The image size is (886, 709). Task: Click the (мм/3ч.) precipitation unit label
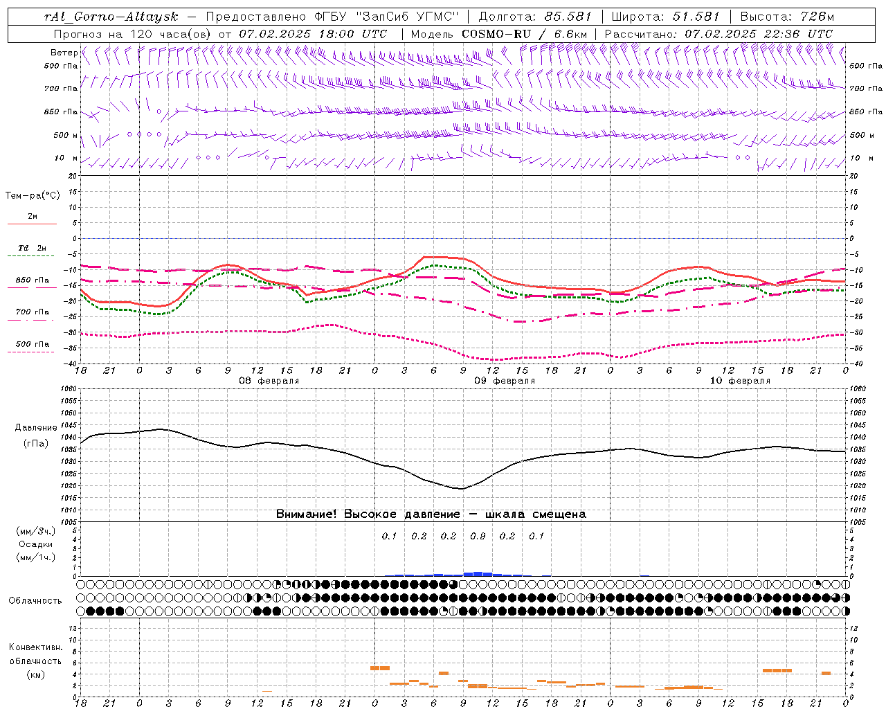coord(36,531)
